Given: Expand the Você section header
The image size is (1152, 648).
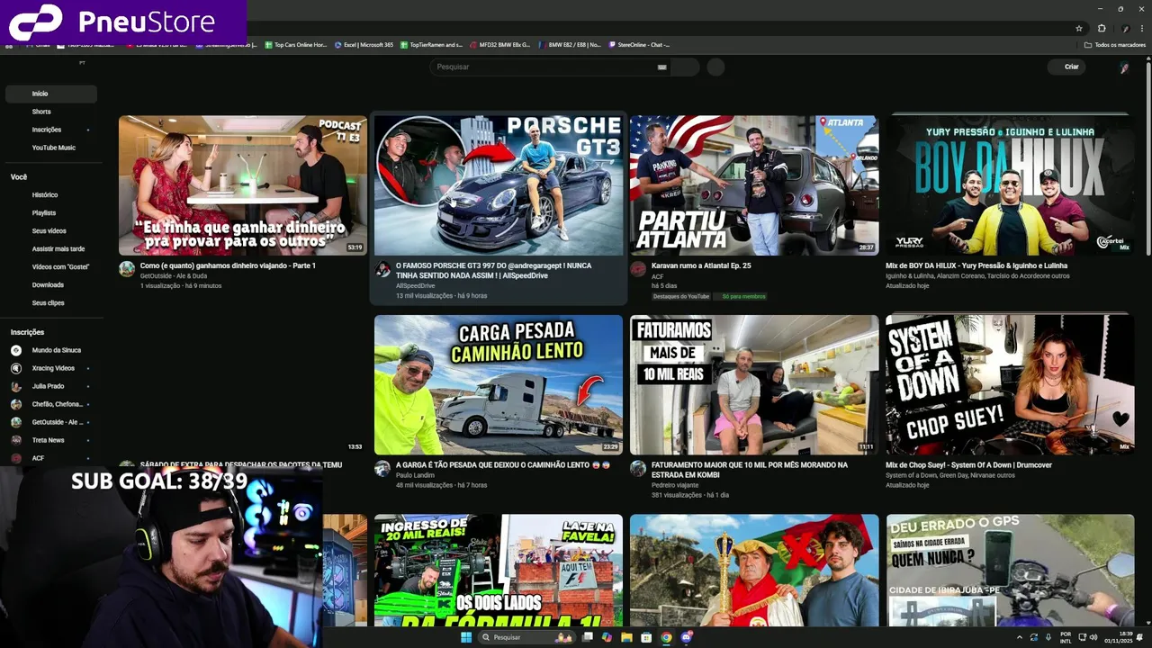Looking at the screenshot, I should pos(19,177).
